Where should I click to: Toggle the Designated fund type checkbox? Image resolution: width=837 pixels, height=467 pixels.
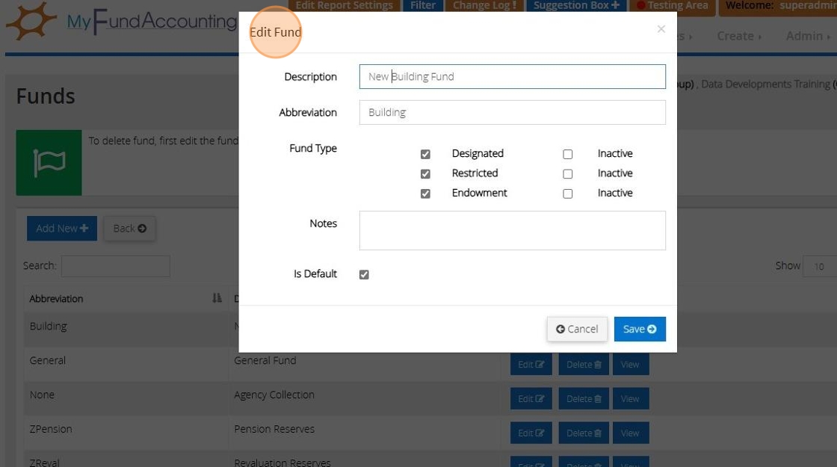(x=425, y=154)
